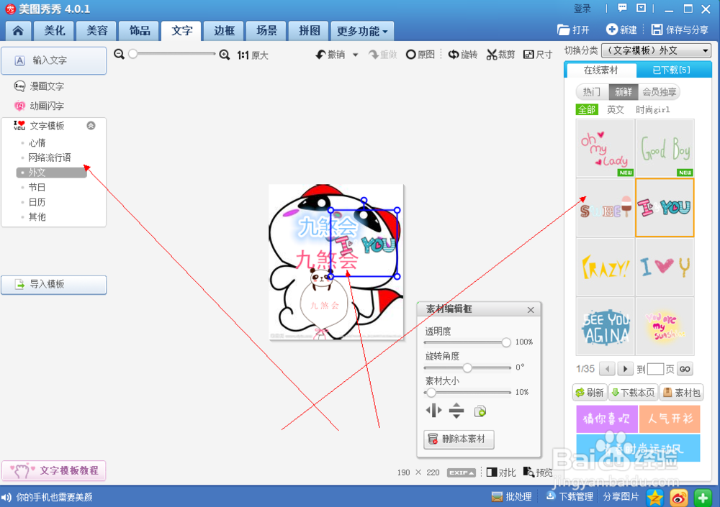Image resolution: width=720 pixels, height=507 pixels.
Task: Switch to the 场景 tab
Action: pos(266,31)
